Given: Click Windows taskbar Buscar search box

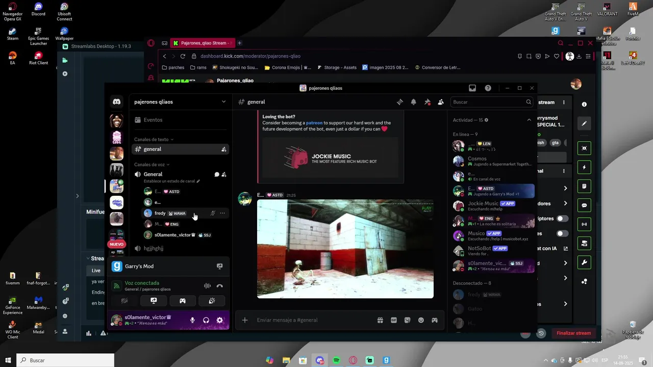Looking at the screenshot, I should (65, 360).
